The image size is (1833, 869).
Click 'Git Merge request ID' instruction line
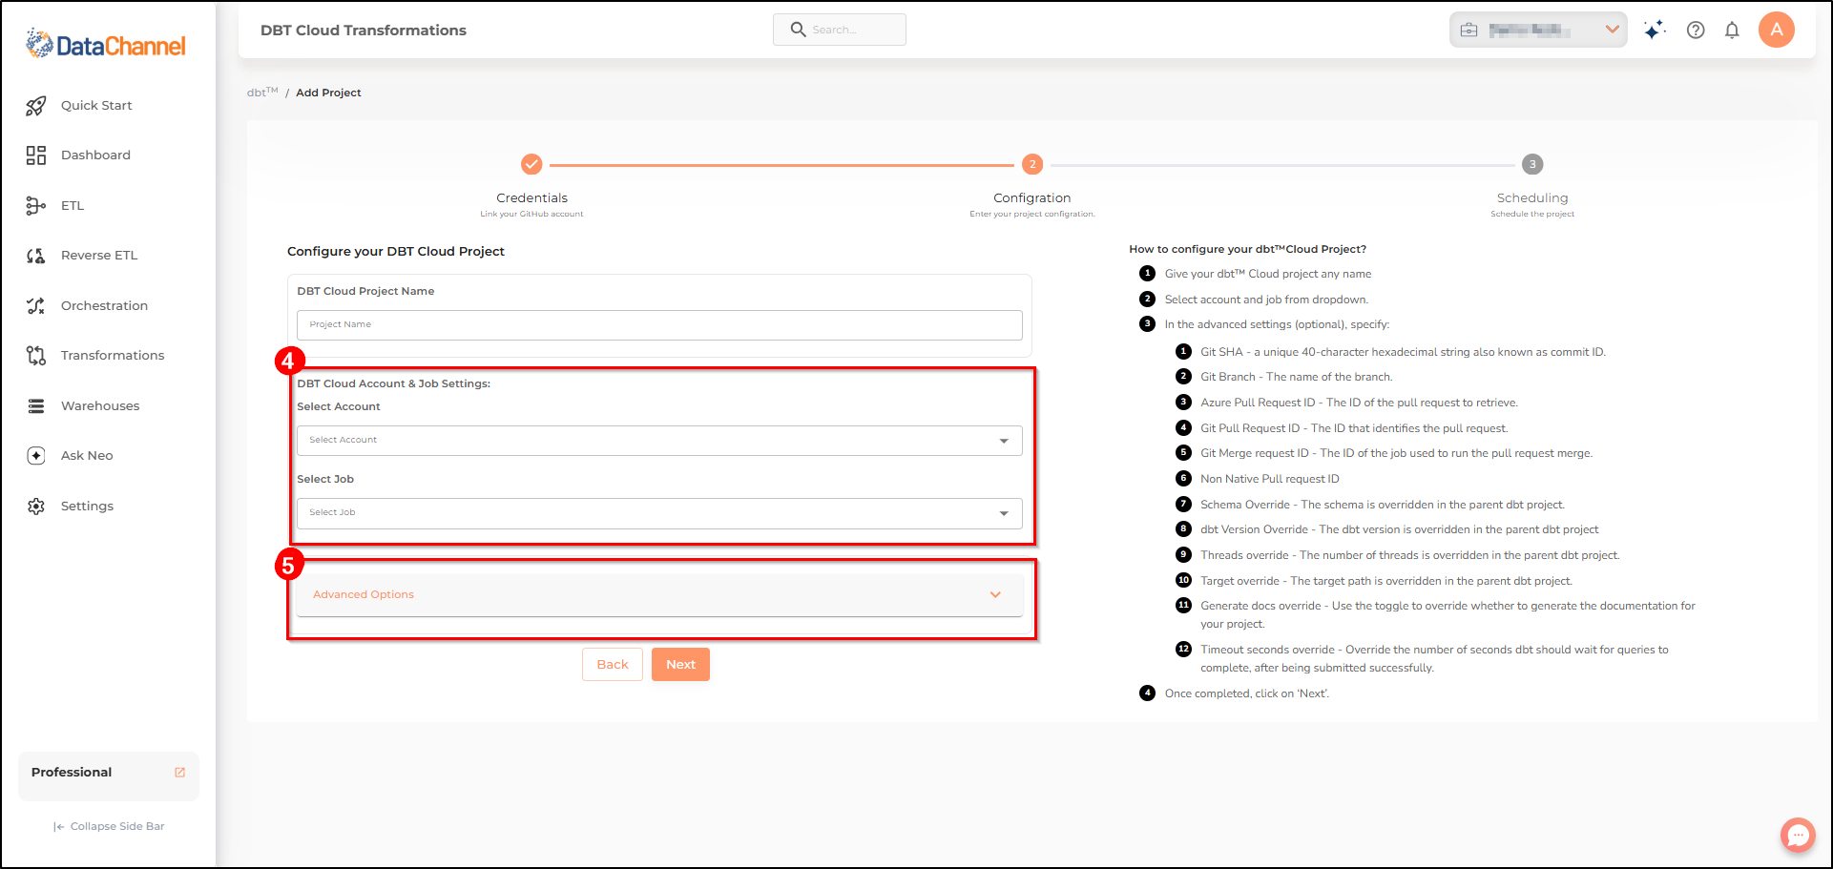[x=1397, y=453]
